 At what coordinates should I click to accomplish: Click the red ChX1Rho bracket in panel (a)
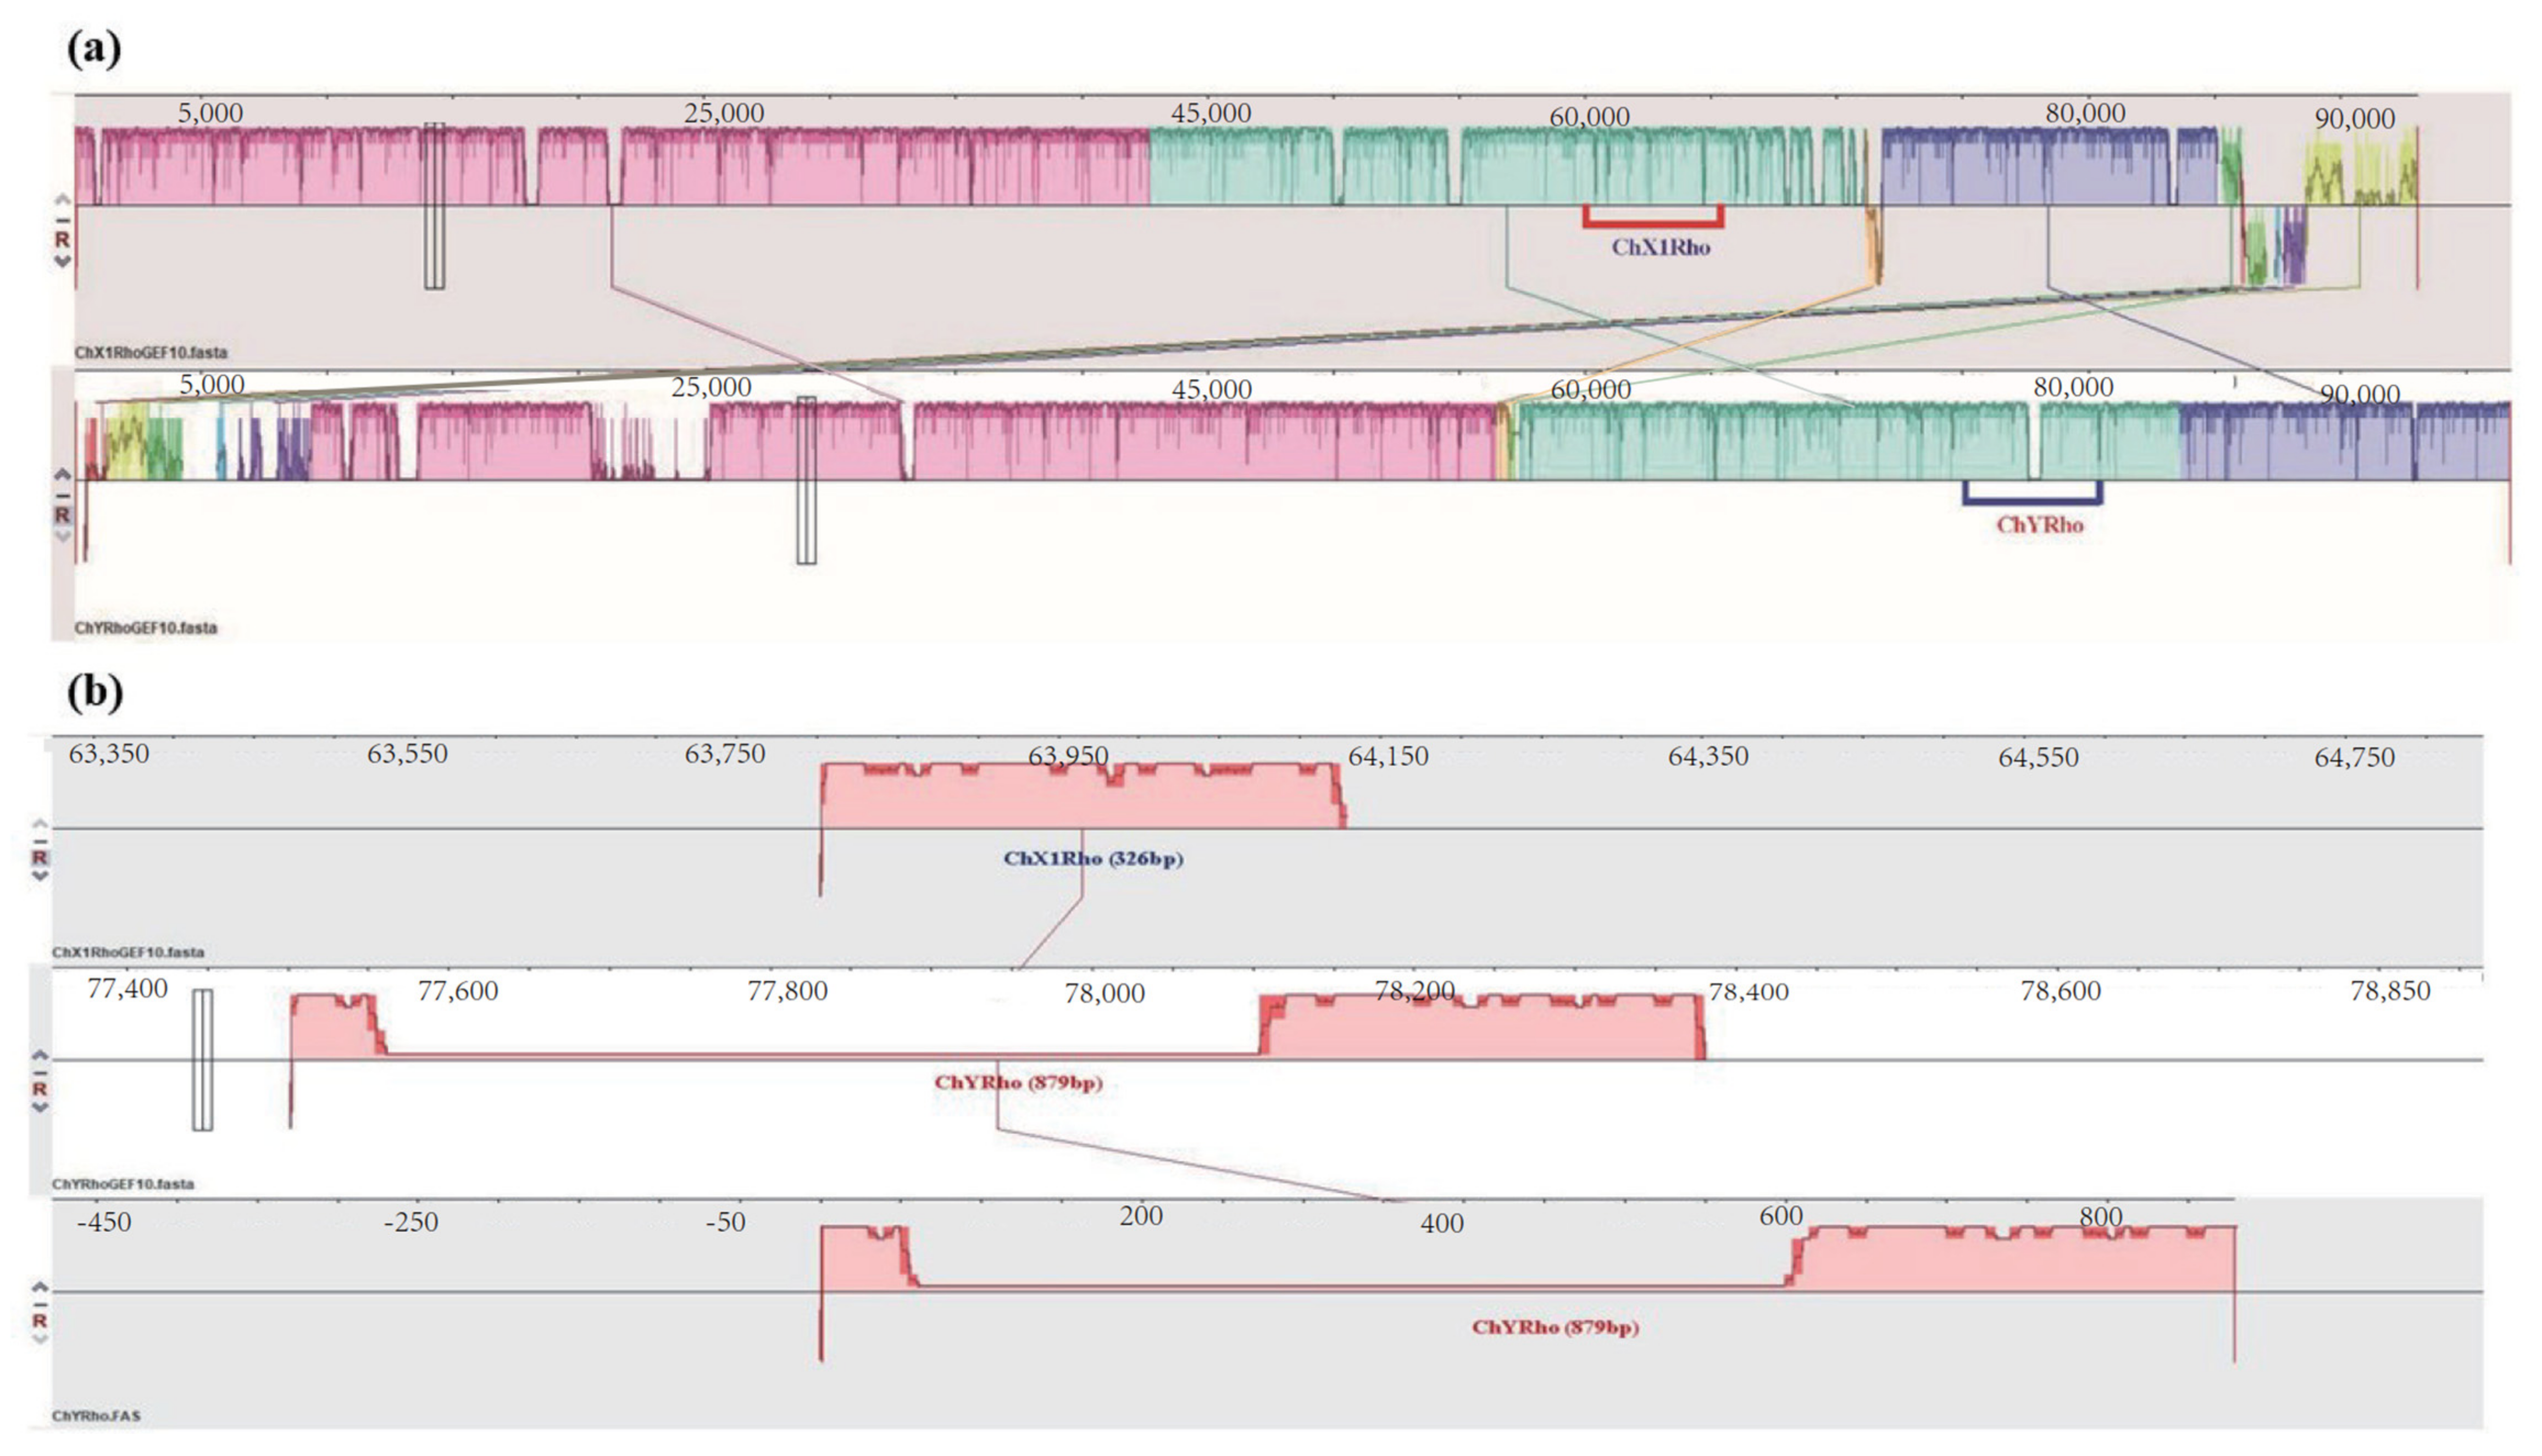[1653, 216]
